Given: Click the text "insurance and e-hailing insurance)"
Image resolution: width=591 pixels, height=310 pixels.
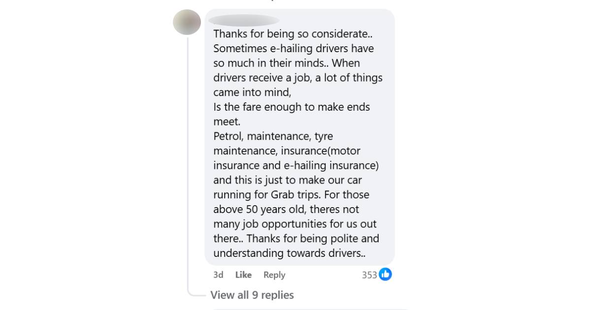Looking at the screenshot, I should pos(296,165).
